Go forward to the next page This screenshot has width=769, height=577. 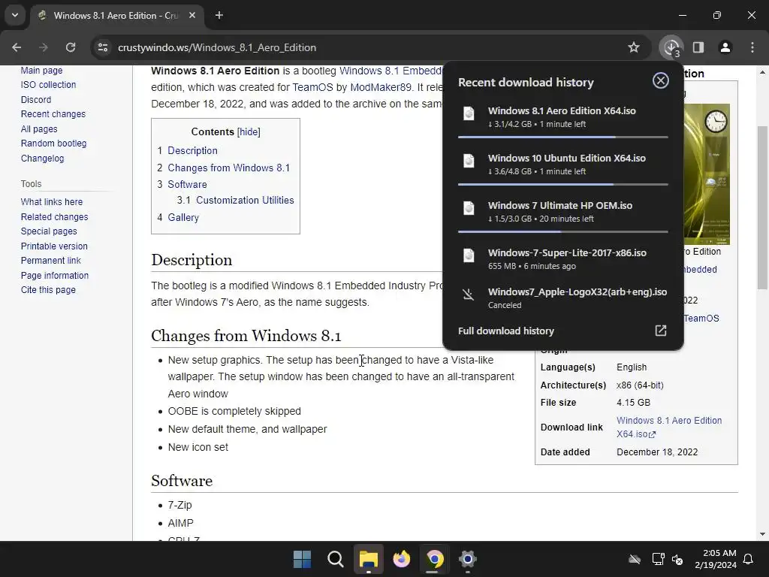click(x=44, y=47)
